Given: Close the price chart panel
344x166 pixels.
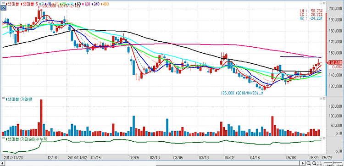Looking at the screenshot, I should pyautogui.click(x=324, y=3).
